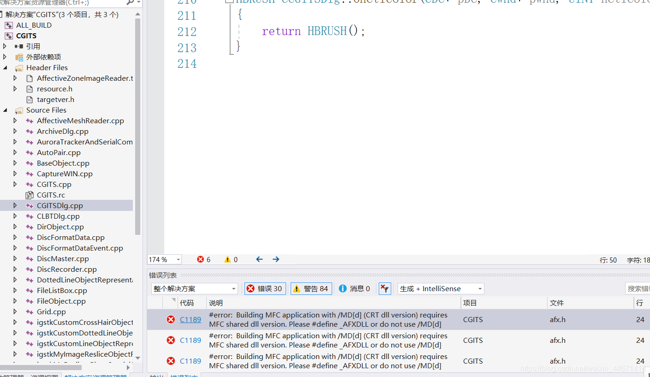Viewport: 650px width, 377px height.
Task: Select DirObject.cpp in the tree
Action: pos(60,227)
